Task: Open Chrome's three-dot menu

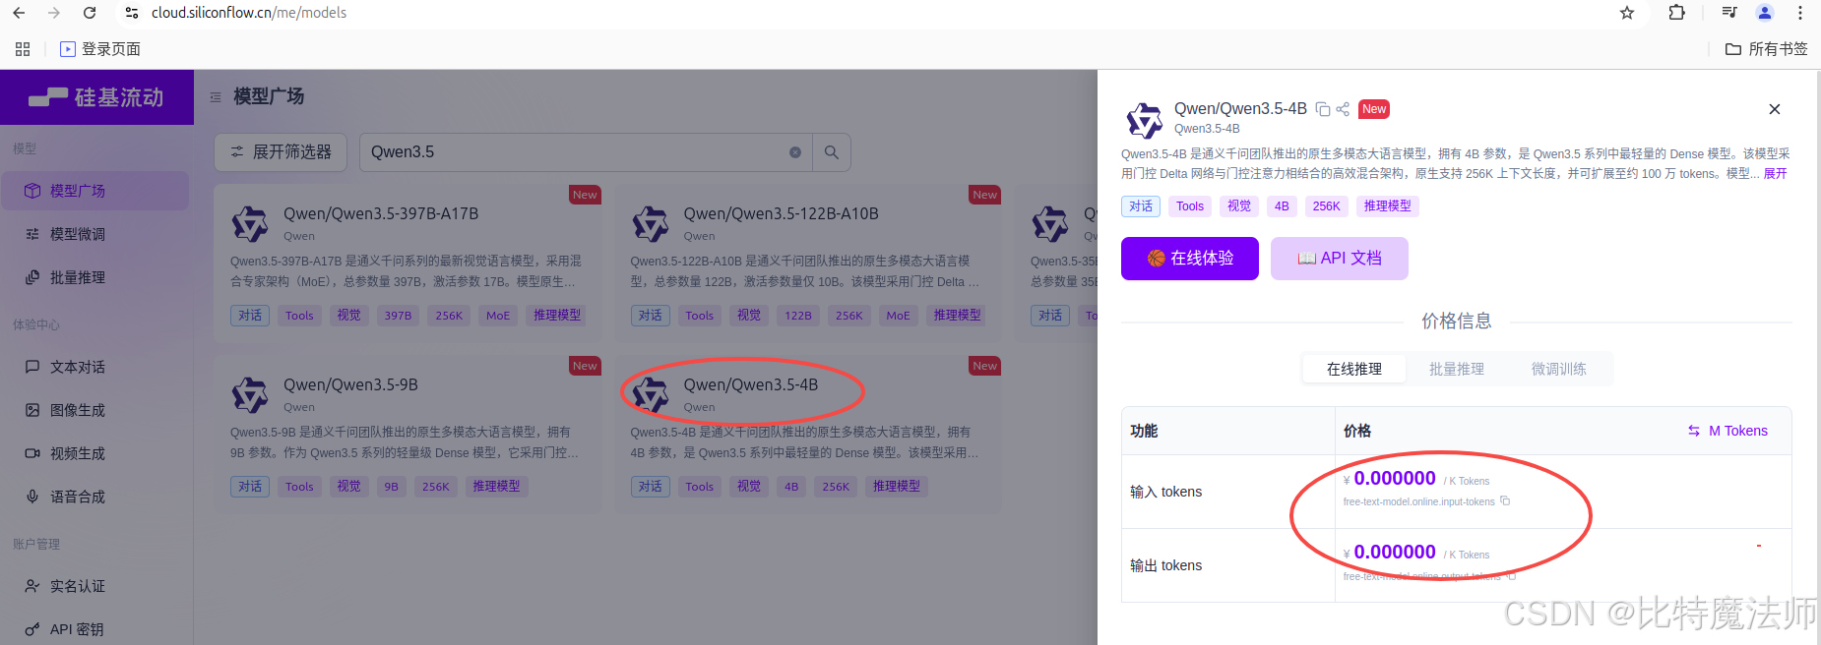Action: click(x=1800, y=13)
